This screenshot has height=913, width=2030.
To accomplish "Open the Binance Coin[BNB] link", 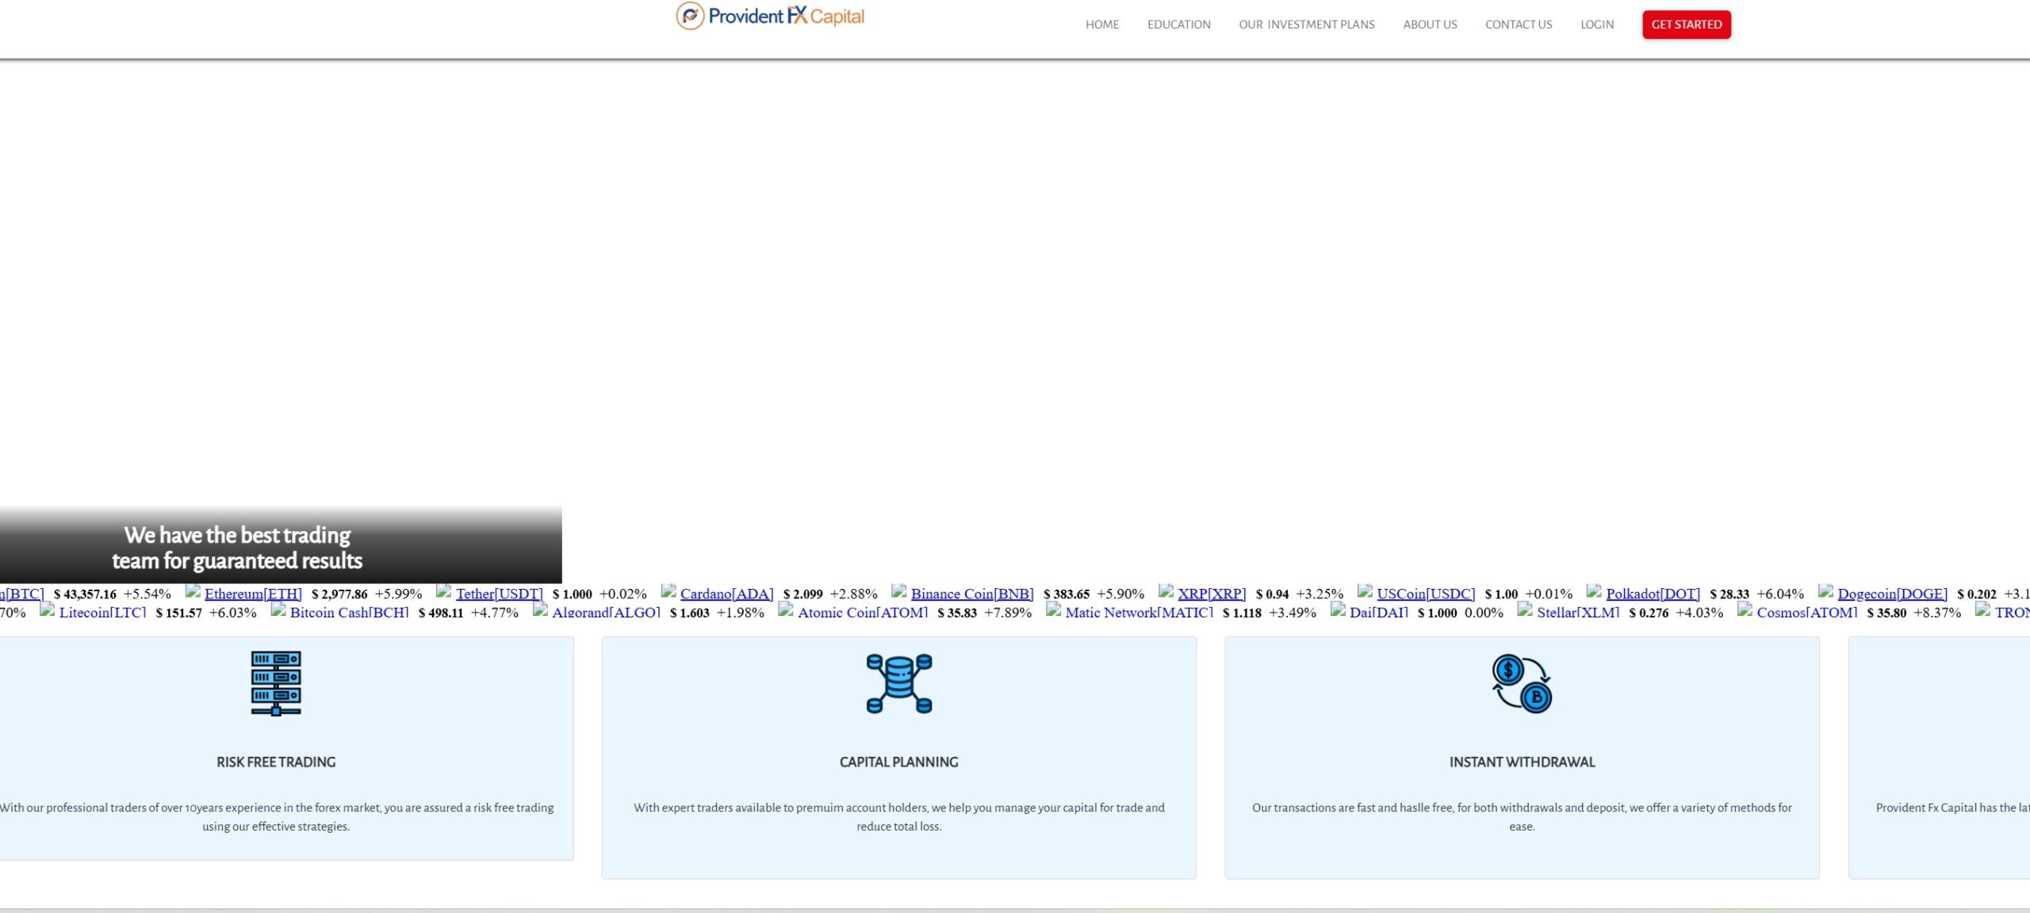I will click(973, 594).
